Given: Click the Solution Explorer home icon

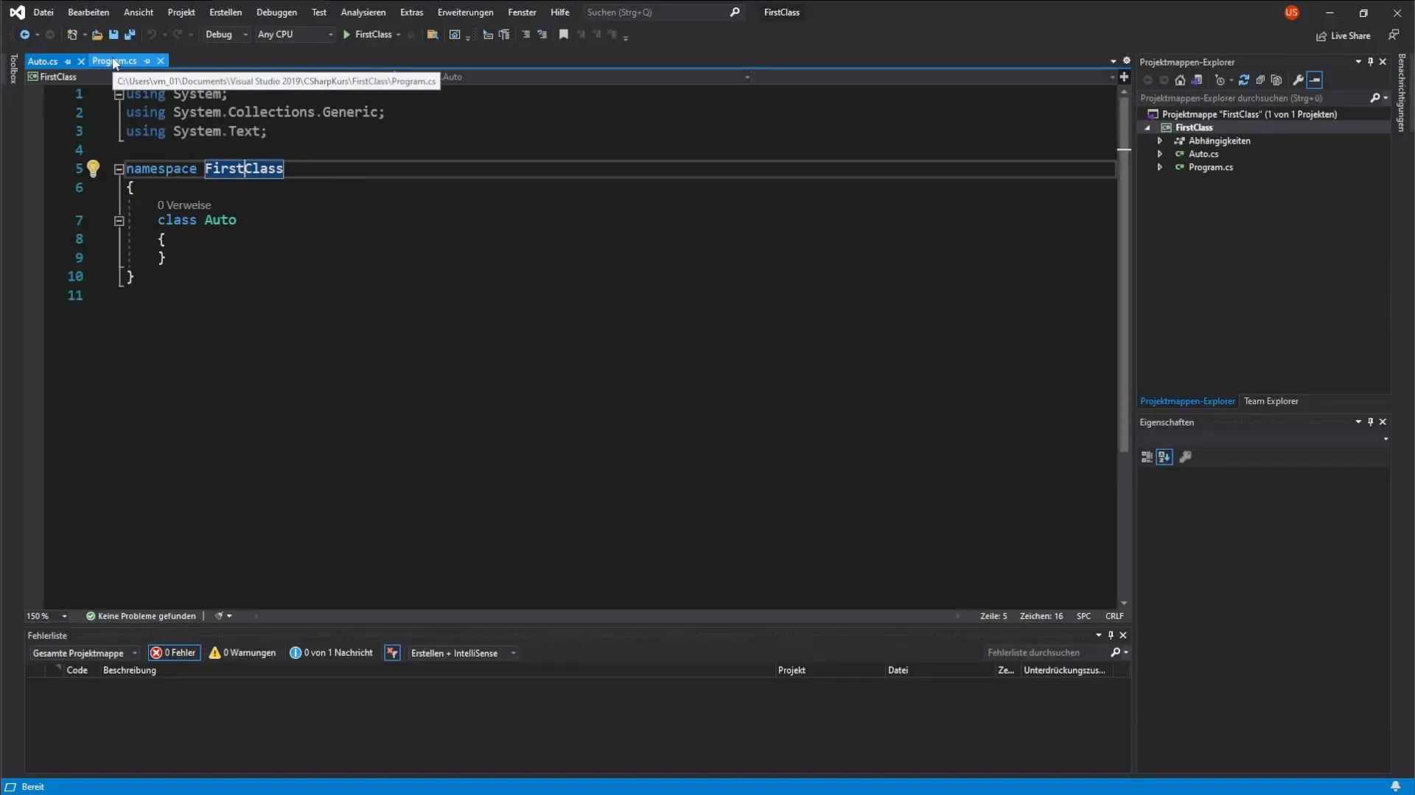Looking at the screenshot, I should 1180,80.
